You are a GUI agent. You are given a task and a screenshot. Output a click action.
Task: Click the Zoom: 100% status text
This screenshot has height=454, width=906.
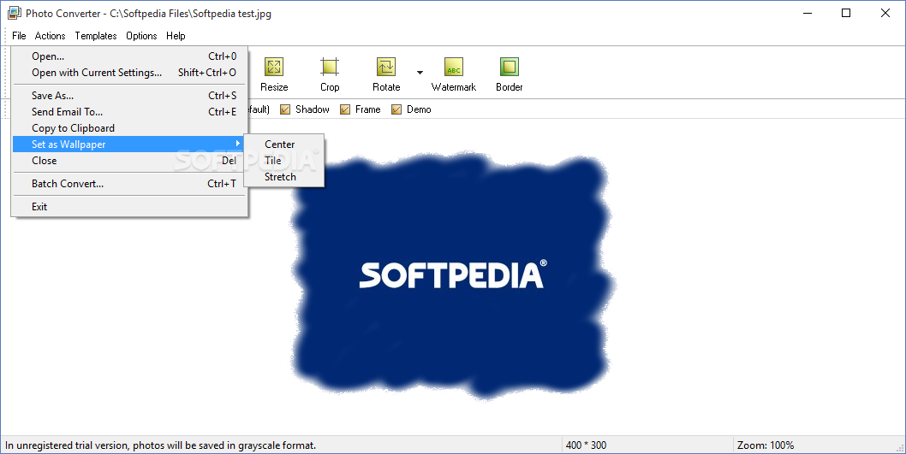click(765, 445)
